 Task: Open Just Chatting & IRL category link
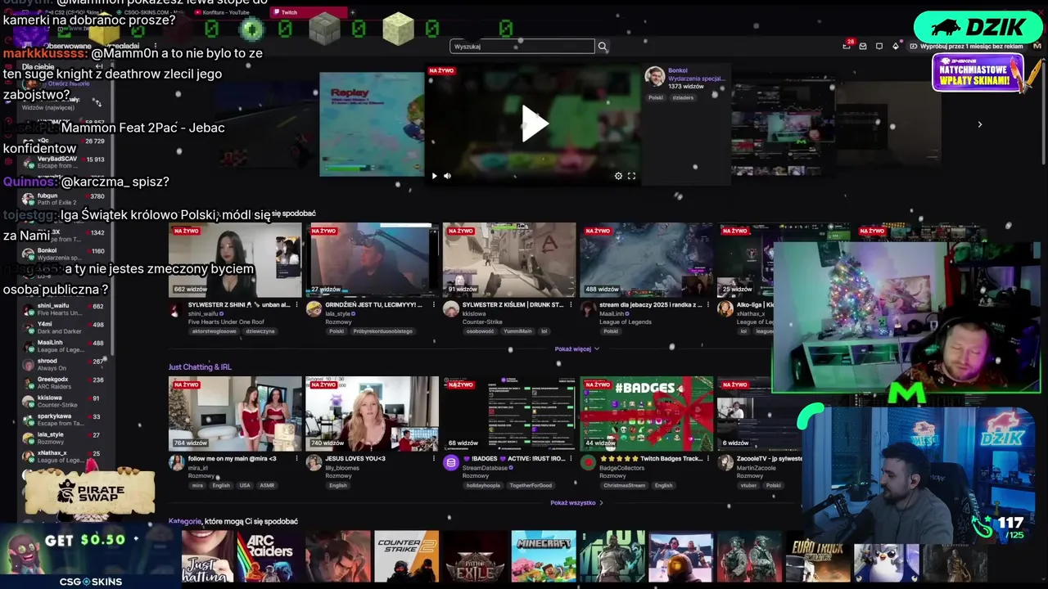(200, 367)
